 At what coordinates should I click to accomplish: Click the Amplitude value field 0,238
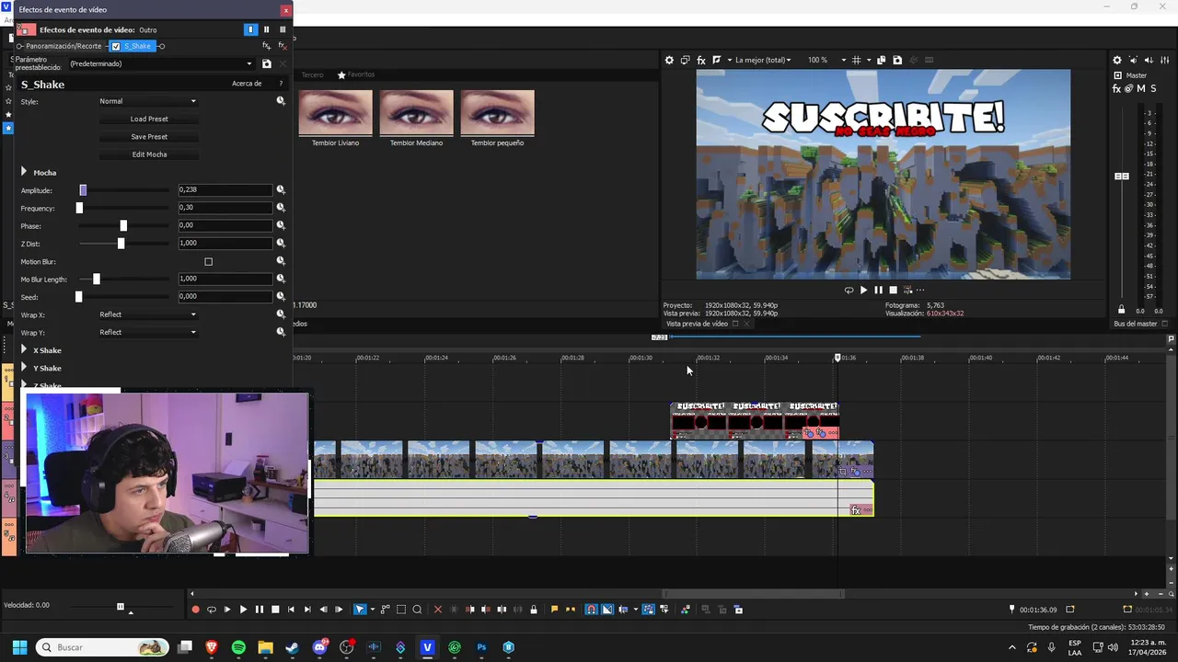(225, 189)
